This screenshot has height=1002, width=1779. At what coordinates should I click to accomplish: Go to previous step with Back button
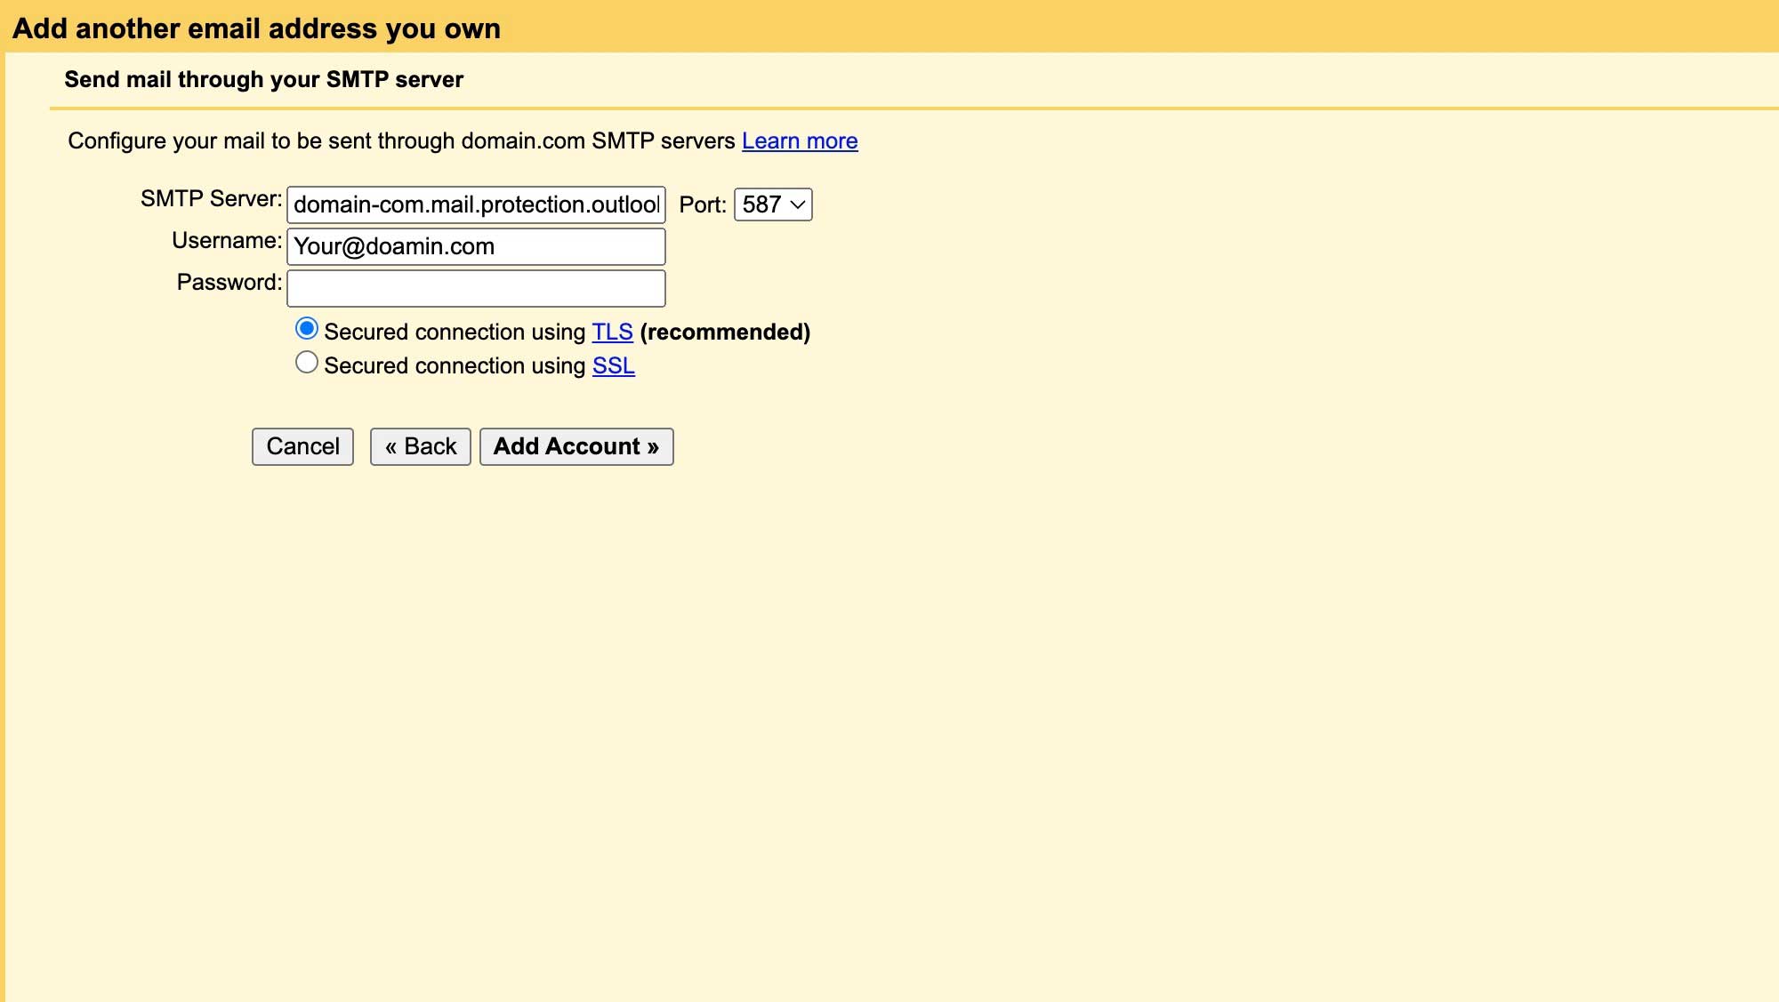point(420,446)
